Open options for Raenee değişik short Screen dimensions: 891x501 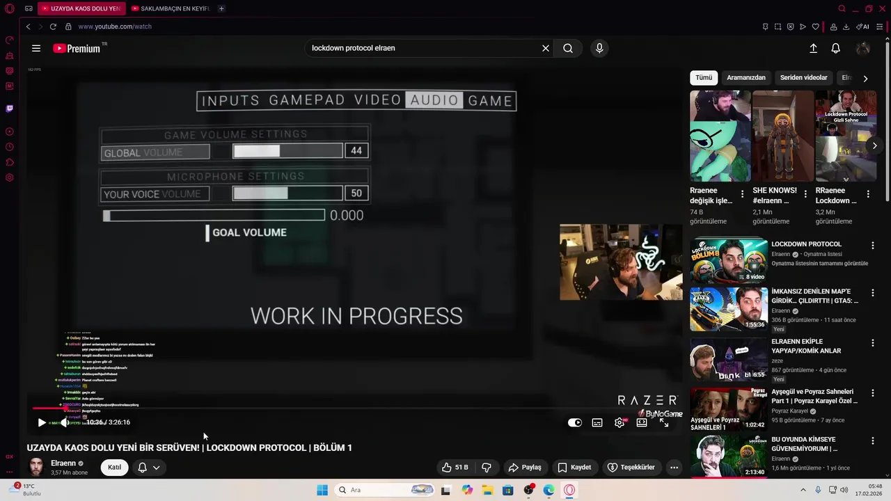coord(742,194)
